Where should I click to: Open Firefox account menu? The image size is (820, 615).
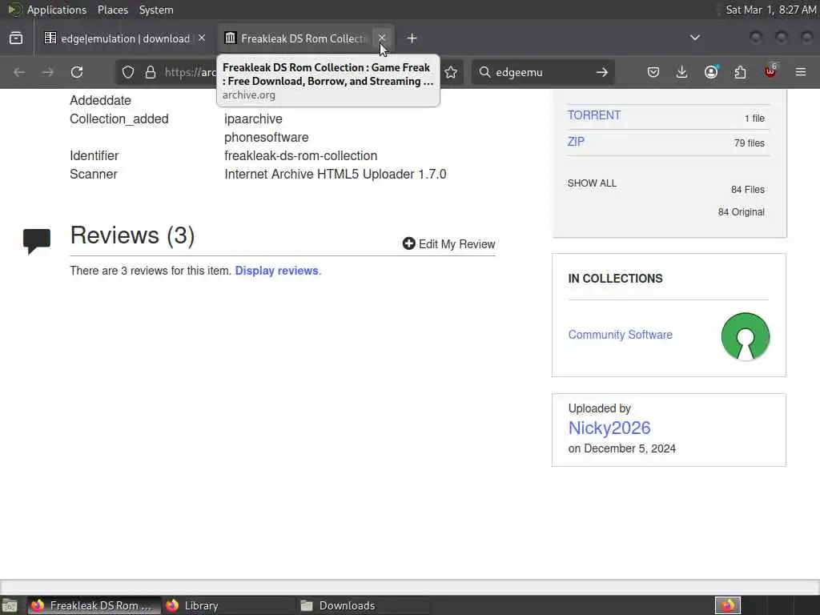point(711,72)
